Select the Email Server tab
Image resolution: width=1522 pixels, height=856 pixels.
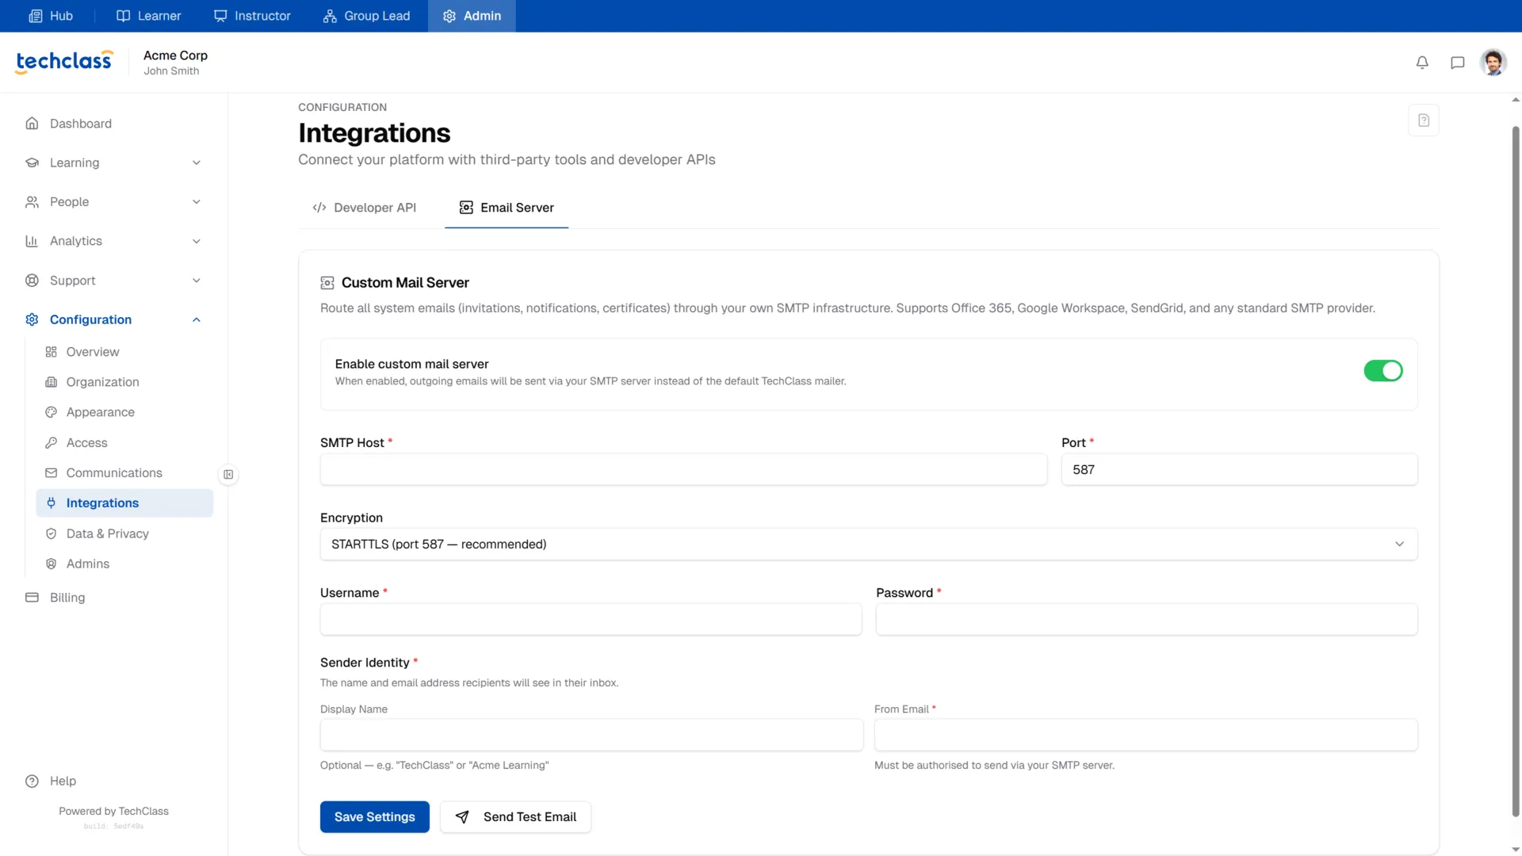coord(507,208)
